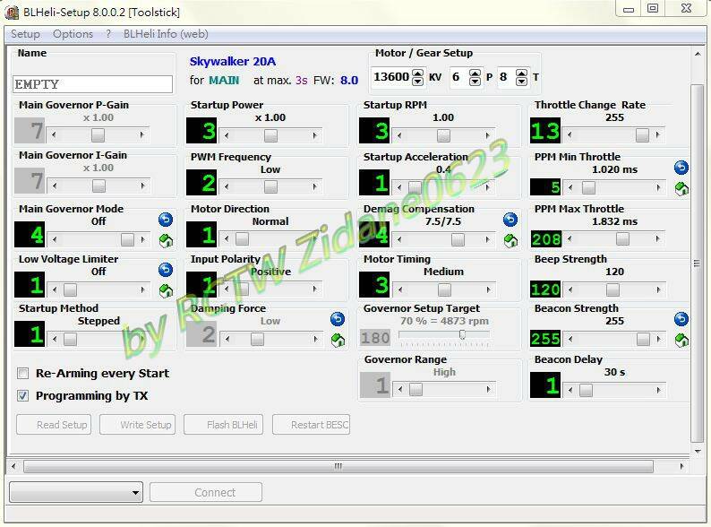Click left arrow of Throttle Change Rate slider

click(570, 134)
